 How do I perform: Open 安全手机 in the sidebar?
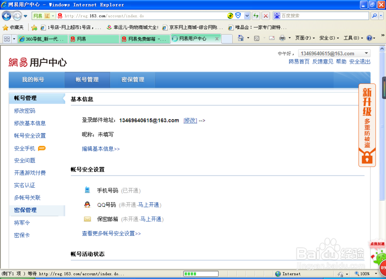25,149
